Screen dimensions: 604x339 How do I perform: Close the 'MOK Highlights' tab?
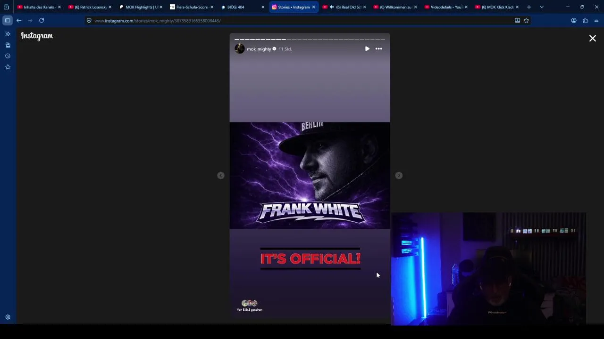pyautogui.click(x=161, y=7)
